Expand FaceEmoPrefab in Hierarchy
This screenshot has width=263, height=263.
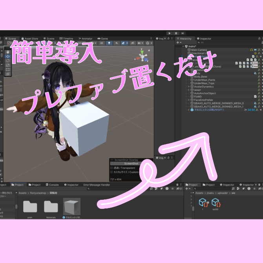pos(189,100)
